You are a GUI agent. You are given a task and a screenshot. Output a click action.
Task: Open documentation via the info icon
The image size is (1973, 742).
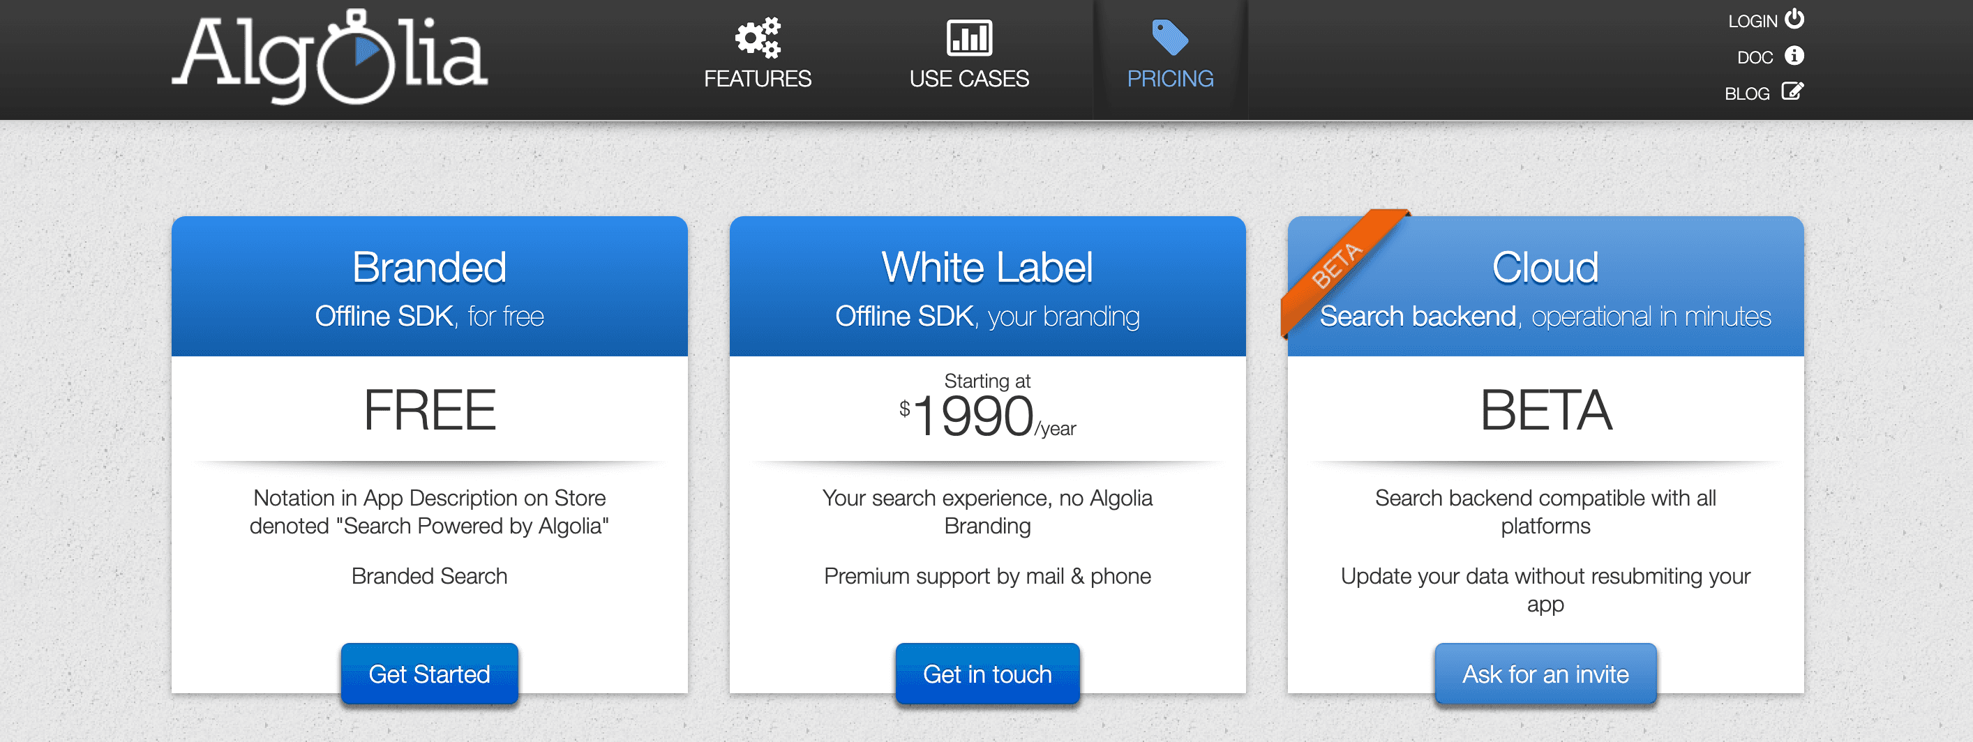coord(1794,56)
